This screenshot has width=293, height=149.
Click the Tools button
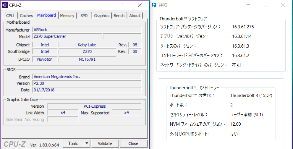(x=73, y=144)
